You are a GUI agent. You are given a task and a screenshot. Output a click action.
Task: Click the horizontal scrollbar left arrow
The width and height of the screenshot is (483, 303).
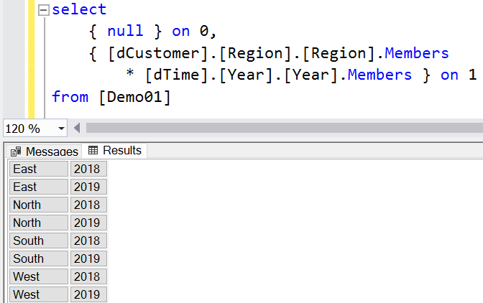75,129
